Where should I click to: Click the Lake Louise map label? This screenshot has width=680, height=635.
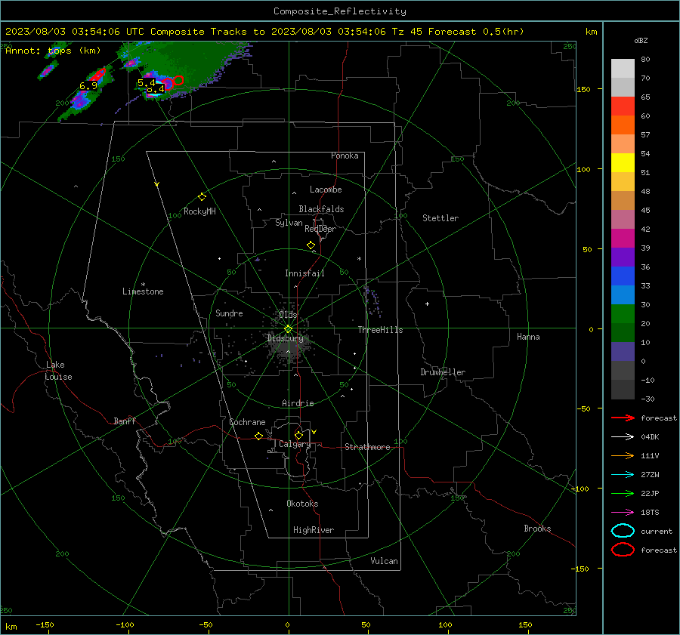[58, 371]
